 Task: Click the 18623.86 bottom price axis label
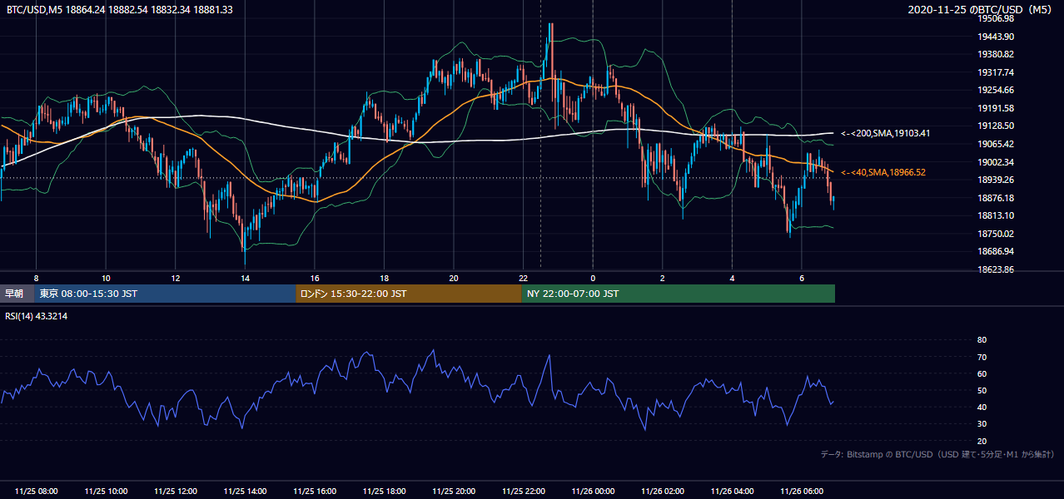tap(996, 270)
